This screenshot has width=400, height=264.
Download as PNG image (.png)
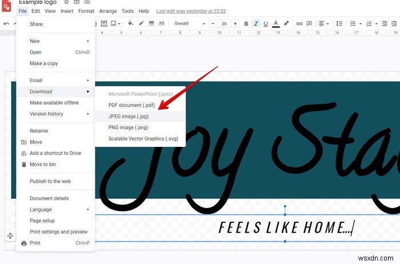(141, 127)
